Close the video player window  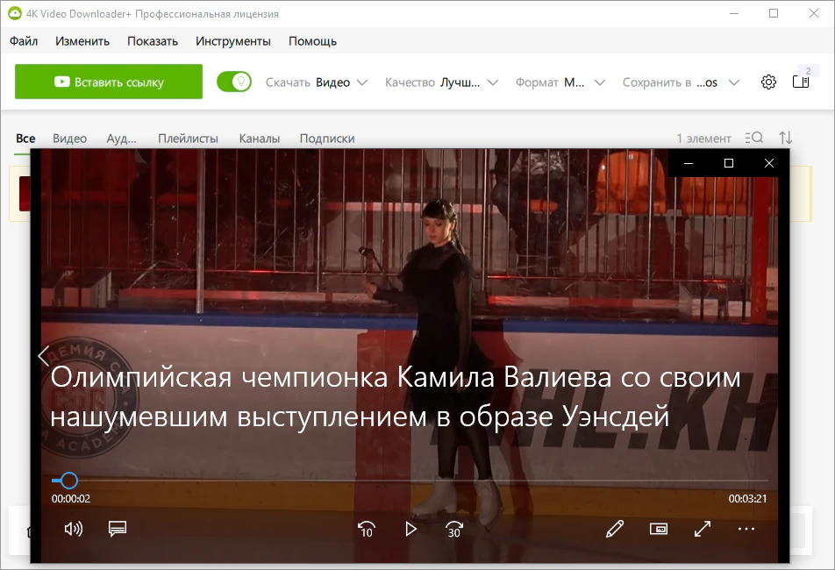click(x=769, y=163)
